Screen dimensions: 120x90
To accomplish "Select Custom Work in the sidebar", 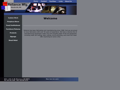I will 13,18.
